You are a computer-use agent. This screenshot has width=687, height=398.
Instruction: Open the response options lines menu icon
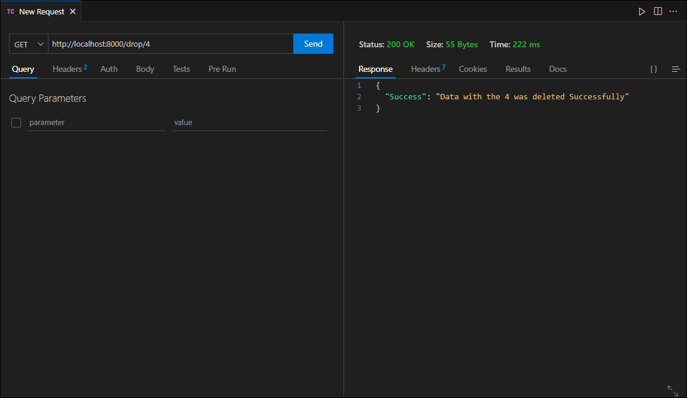676,69
